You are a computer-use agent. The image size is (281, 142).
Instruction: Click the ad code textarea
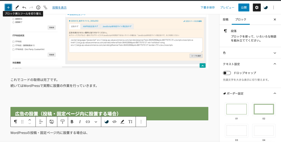[136, 45]
